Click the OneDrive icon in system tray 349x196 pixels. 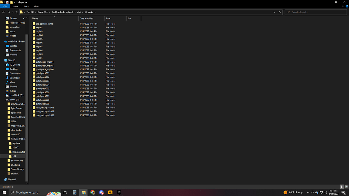(x=317, y=192)
